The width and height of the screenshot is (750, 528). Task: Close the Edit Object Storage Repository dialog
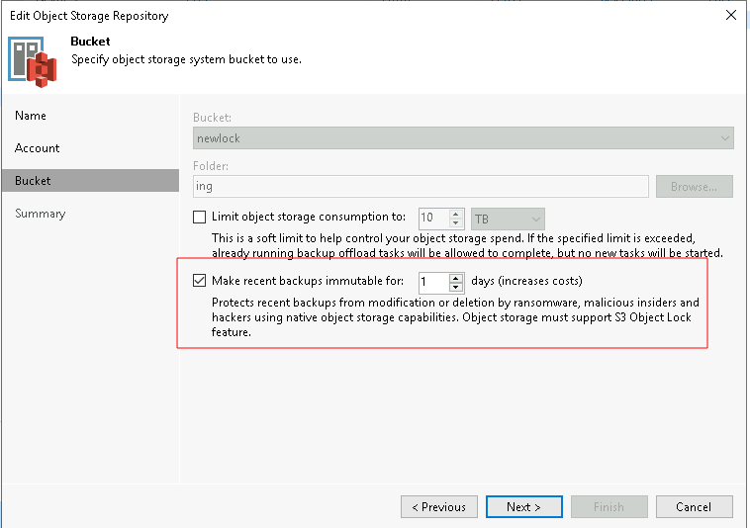(730, 15)
